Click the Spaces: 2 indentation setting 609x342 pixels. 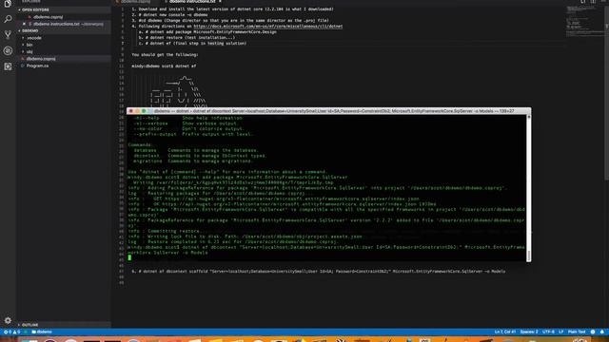click(x=529, y=332)
